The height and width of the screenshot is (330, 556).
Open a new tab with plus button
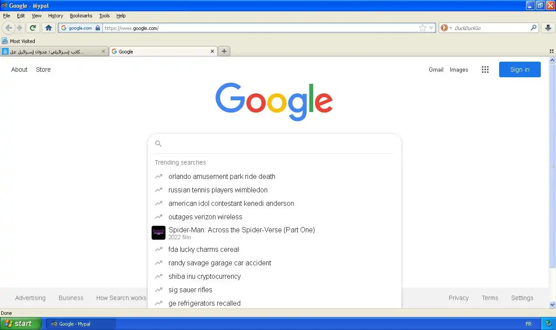pyautogui.click(x=224, y=51)
